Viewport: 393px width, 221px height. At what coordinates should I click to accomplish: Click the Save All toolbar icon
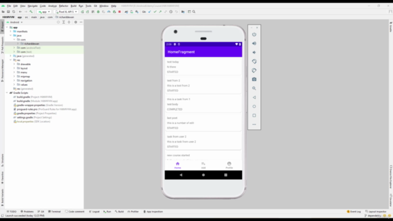pos(8,12)
